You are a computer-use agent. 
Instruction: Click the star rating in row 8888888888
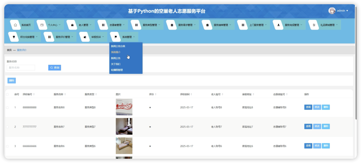pos(150,107)
